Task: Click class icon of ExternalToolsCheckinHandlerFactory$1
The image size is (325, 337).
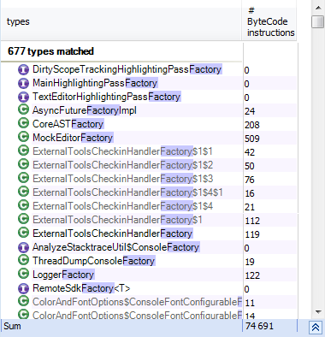Action: [x=23, y=219]
